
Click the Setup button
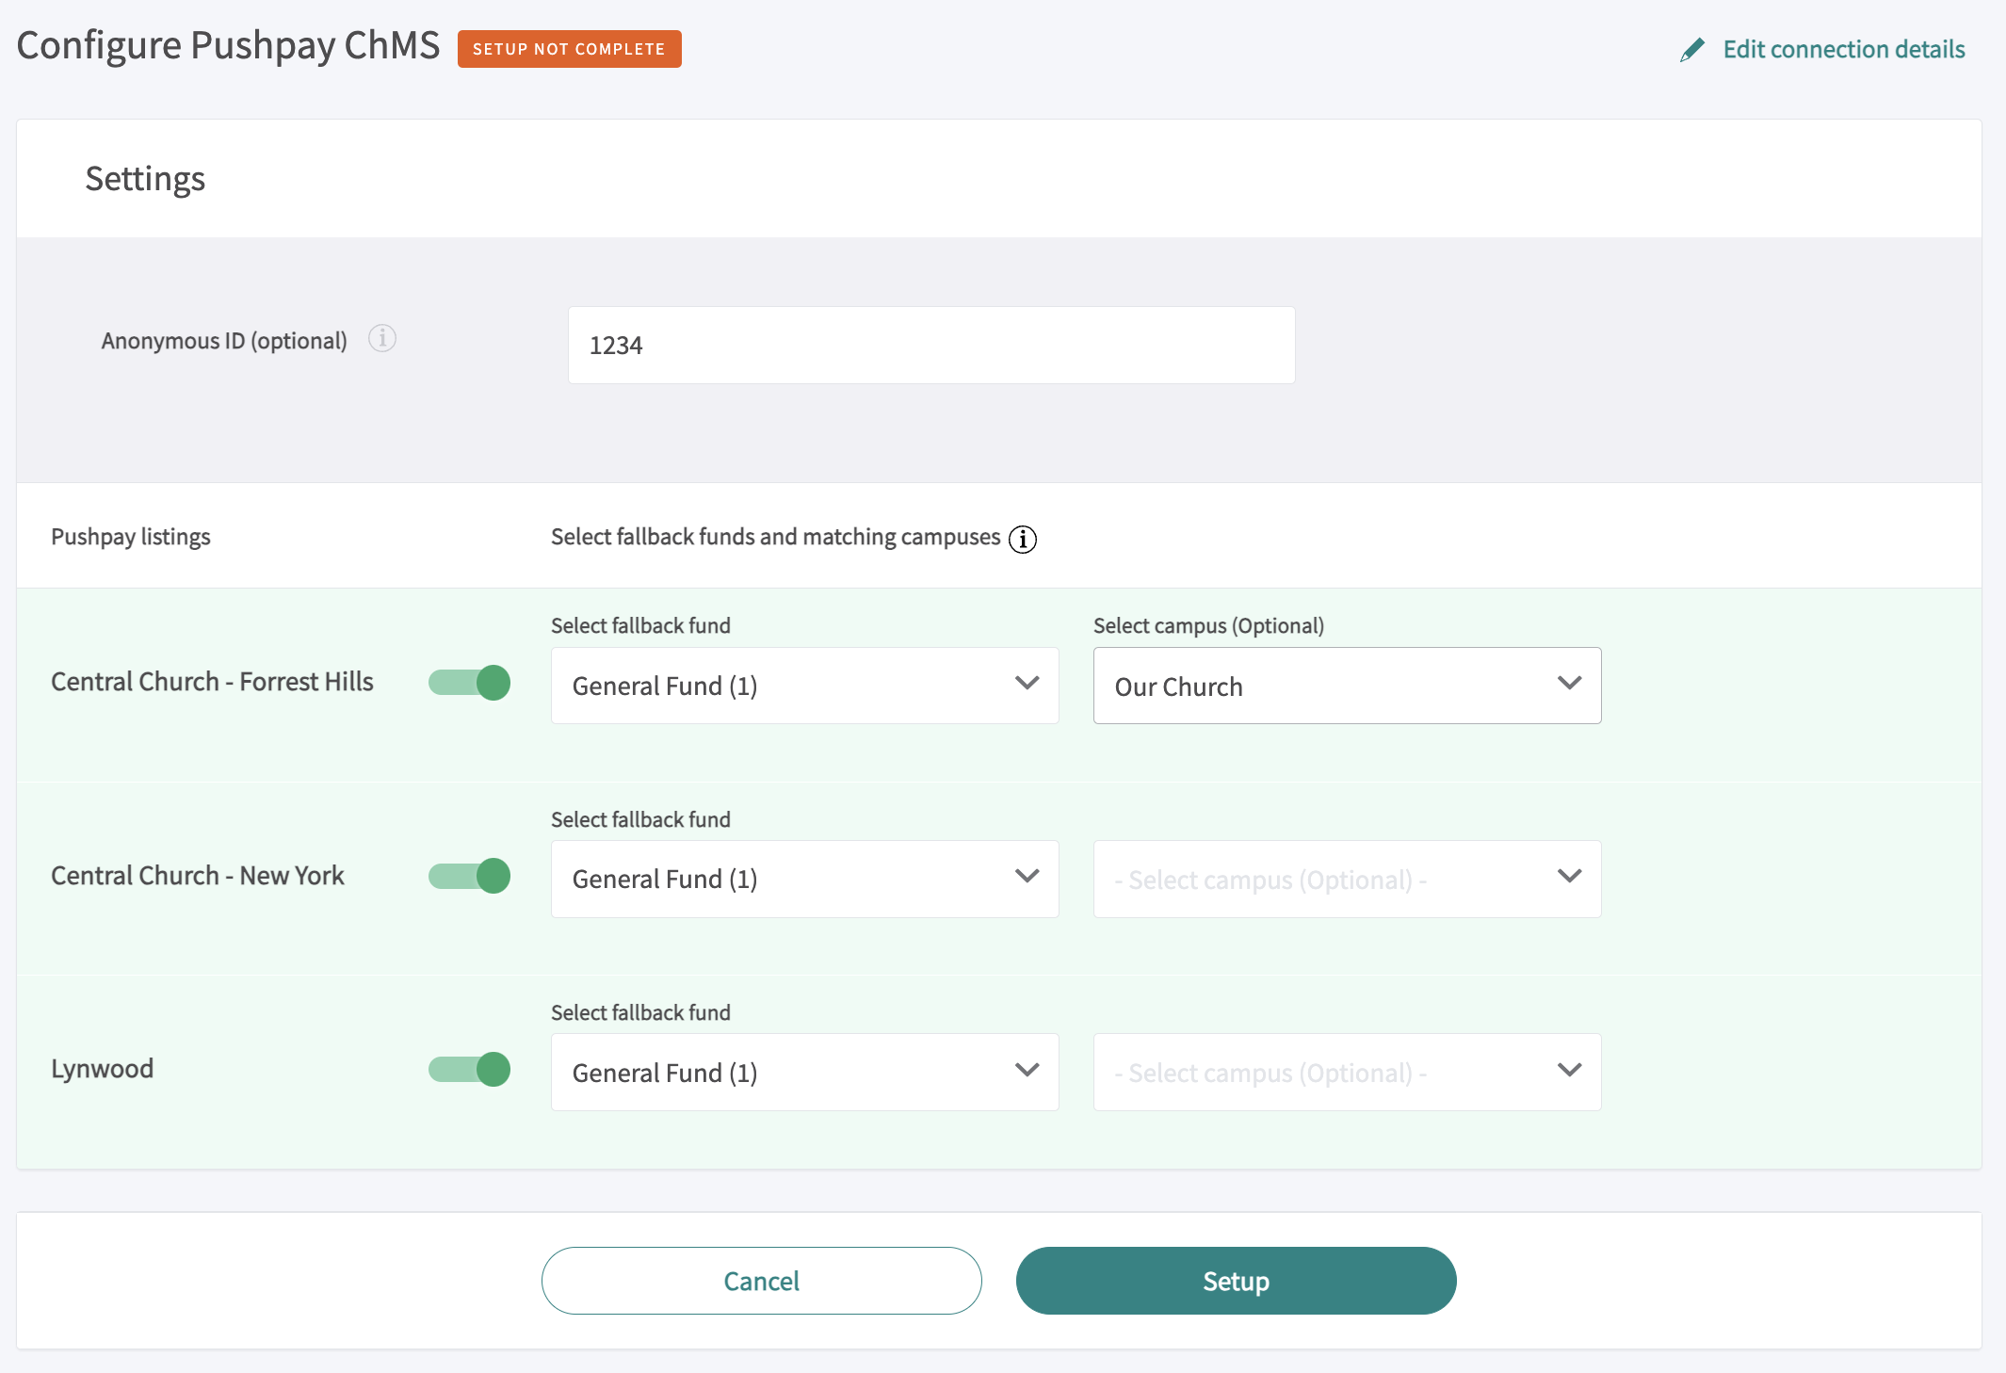pyautogui.click(x=1235, y=1281)
